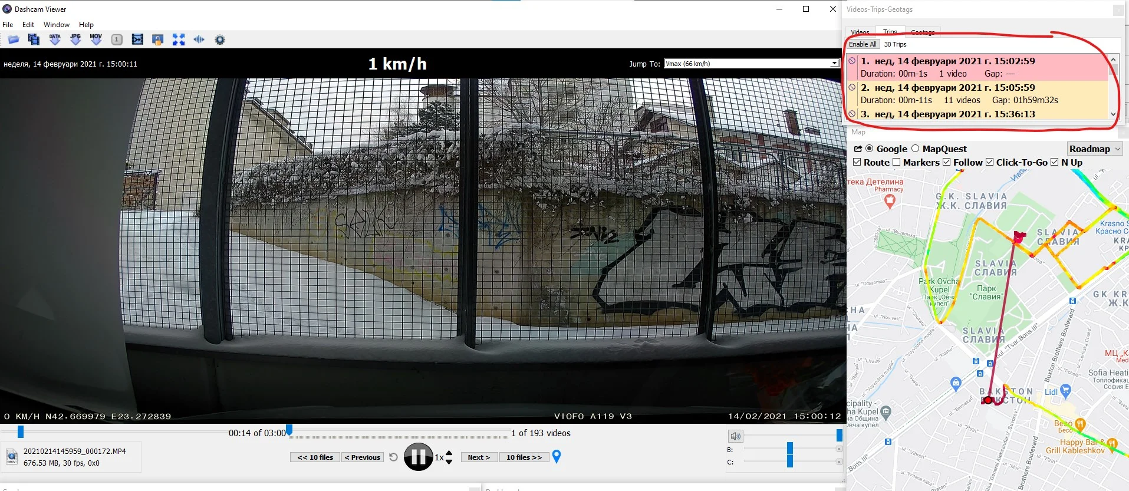
Task: Open the Jump To Vmax dropdown
Action: pyautogui.click(x=751, y=64)
